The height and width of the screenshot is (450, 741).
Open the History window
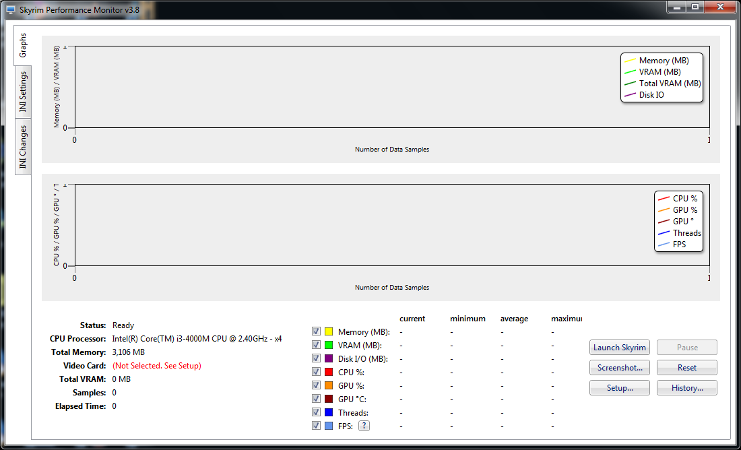pyautogui.click(x=687, y=388)
